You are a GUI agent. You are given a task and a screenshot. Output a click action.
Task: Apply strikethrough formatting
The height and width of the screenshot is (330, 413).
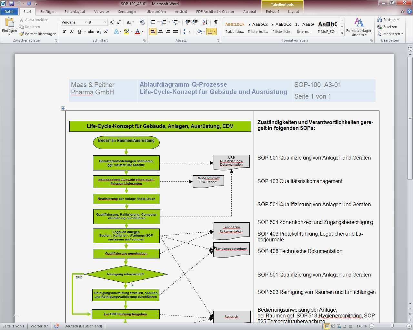(91, 32)
